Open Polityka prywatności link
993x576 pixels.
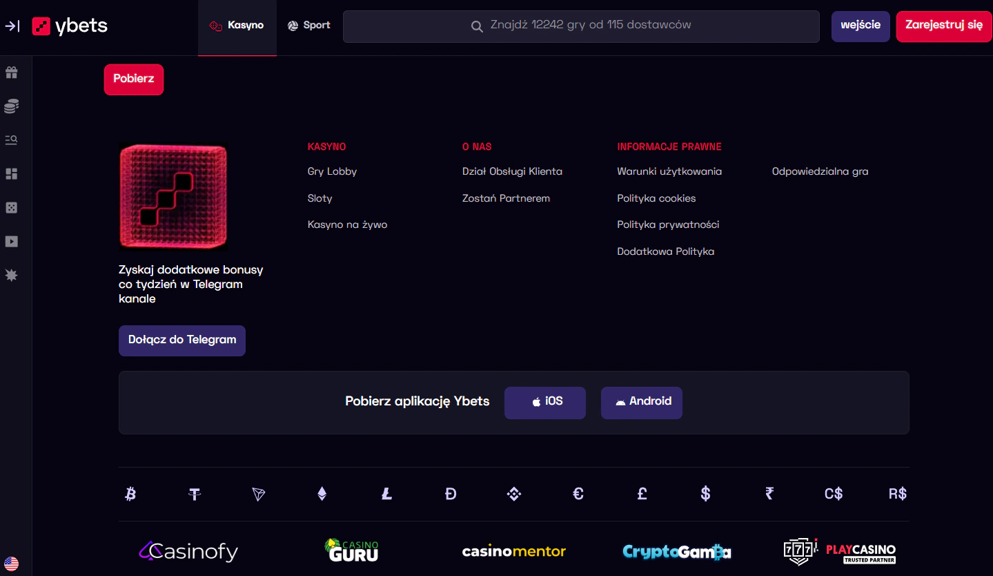click(668, 224)
